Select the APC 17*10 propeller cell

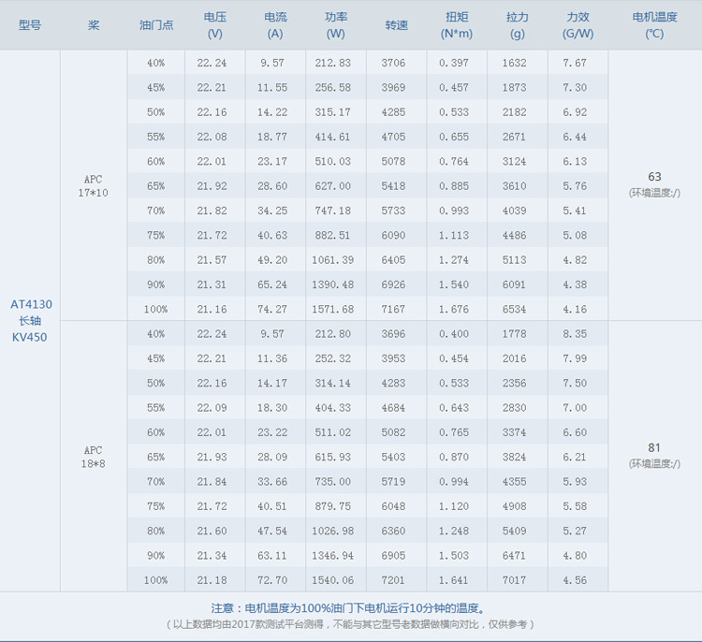tap(93, 186)
